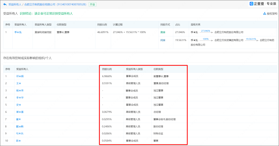Click the 0.0584% shareholding cell

pos(107,141)
